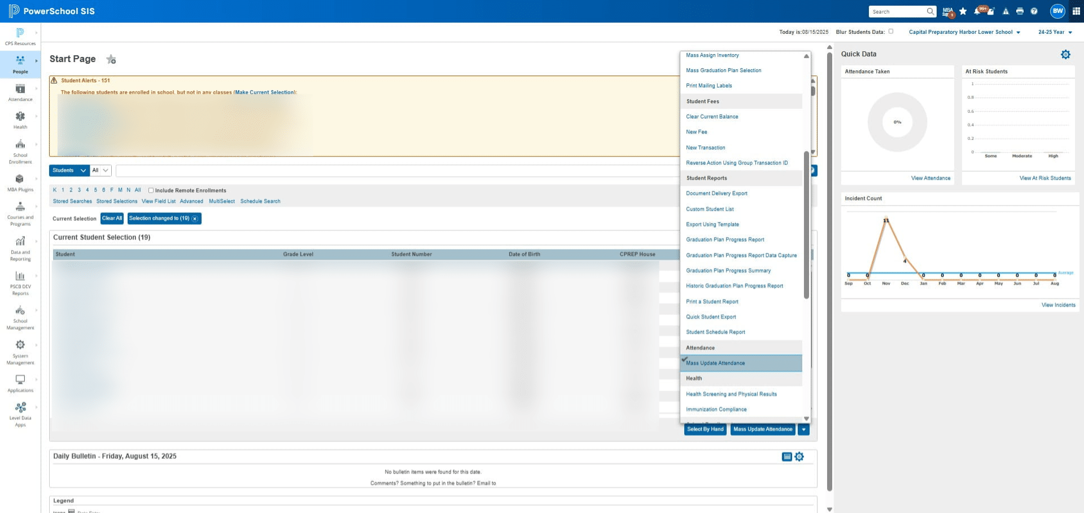This screenshot has height=513, width=1084.
Task: Open MultiSelect link
Action: [x=222, y=201]
